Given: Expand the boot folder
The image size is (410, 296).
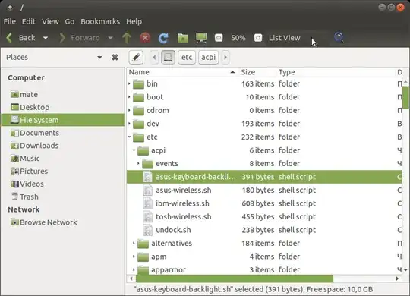Looking at the screenshot, I should pyautogui.click(x=129, y=97).
